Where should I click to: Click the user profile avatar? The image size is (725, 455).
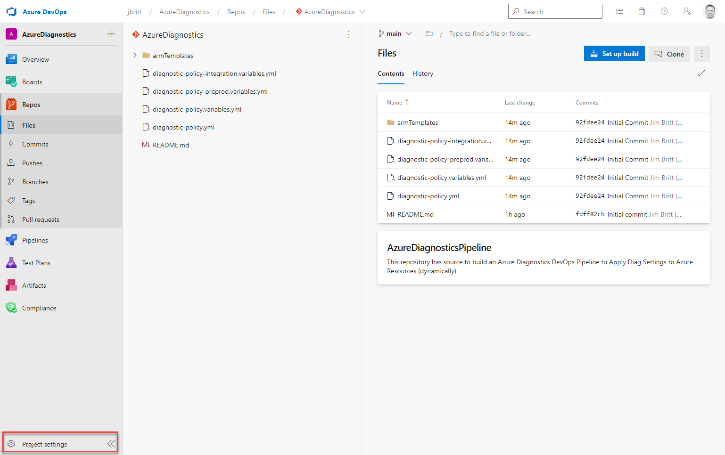(x=710, y=11)
